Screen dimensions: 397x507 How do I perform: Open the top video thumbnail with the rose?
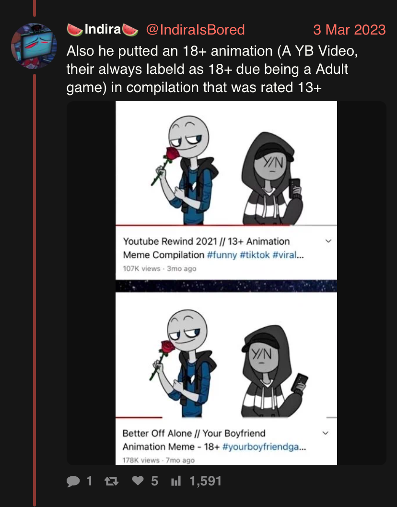pos(226,163)
